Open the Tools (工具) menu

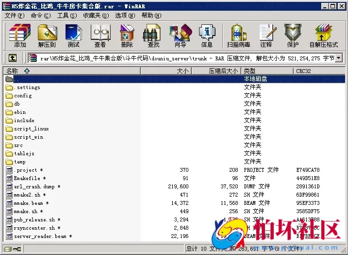(67, 16)
